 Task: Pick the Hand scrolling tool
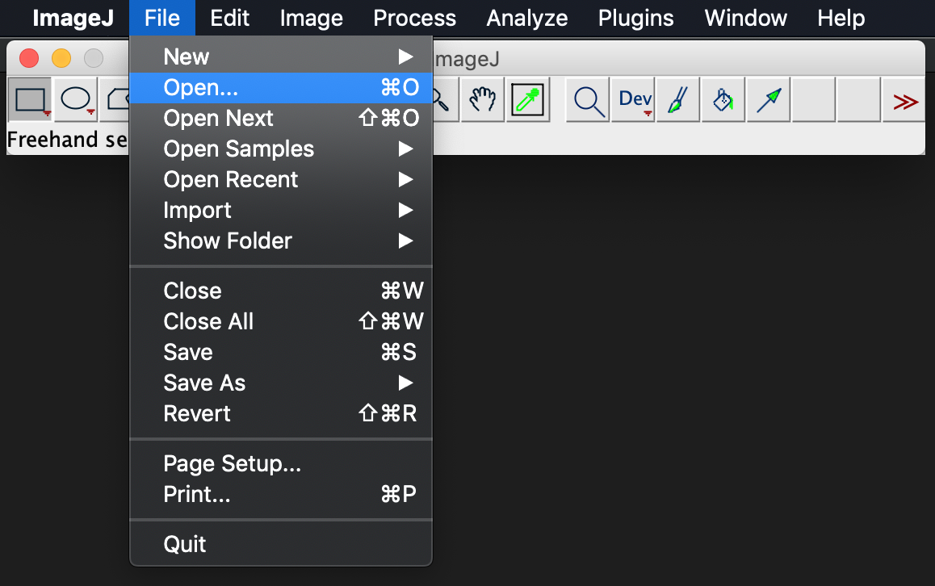coord(483,100)
